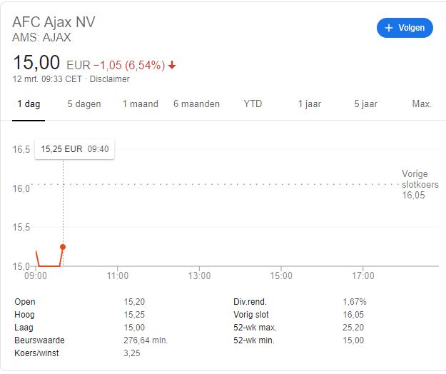This screenshot has width=446, height=374.
Task: Click the orange data point on chart
Action: click(63, 247)
